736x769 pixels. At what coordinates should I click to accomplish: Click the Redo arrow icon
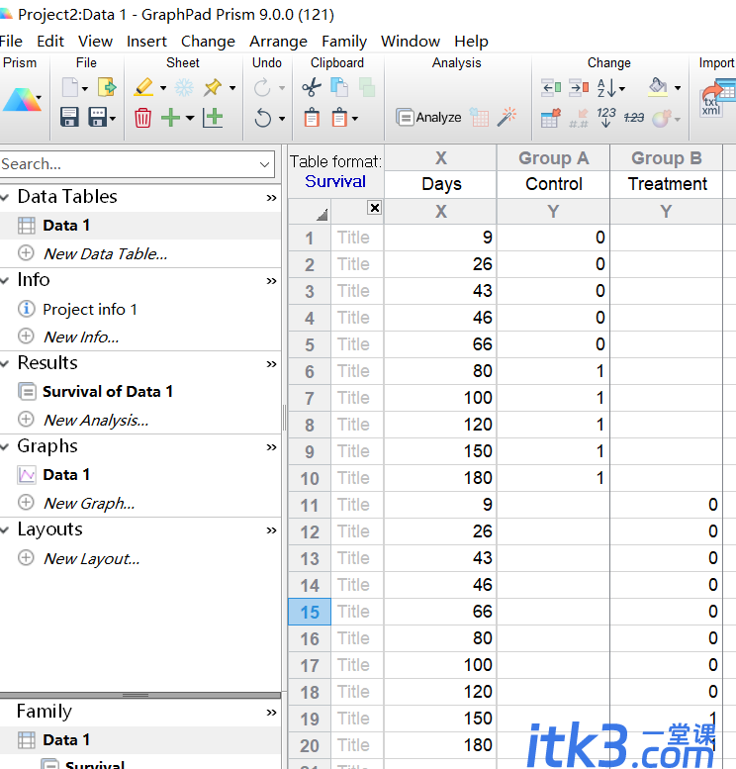coord(262,88)
